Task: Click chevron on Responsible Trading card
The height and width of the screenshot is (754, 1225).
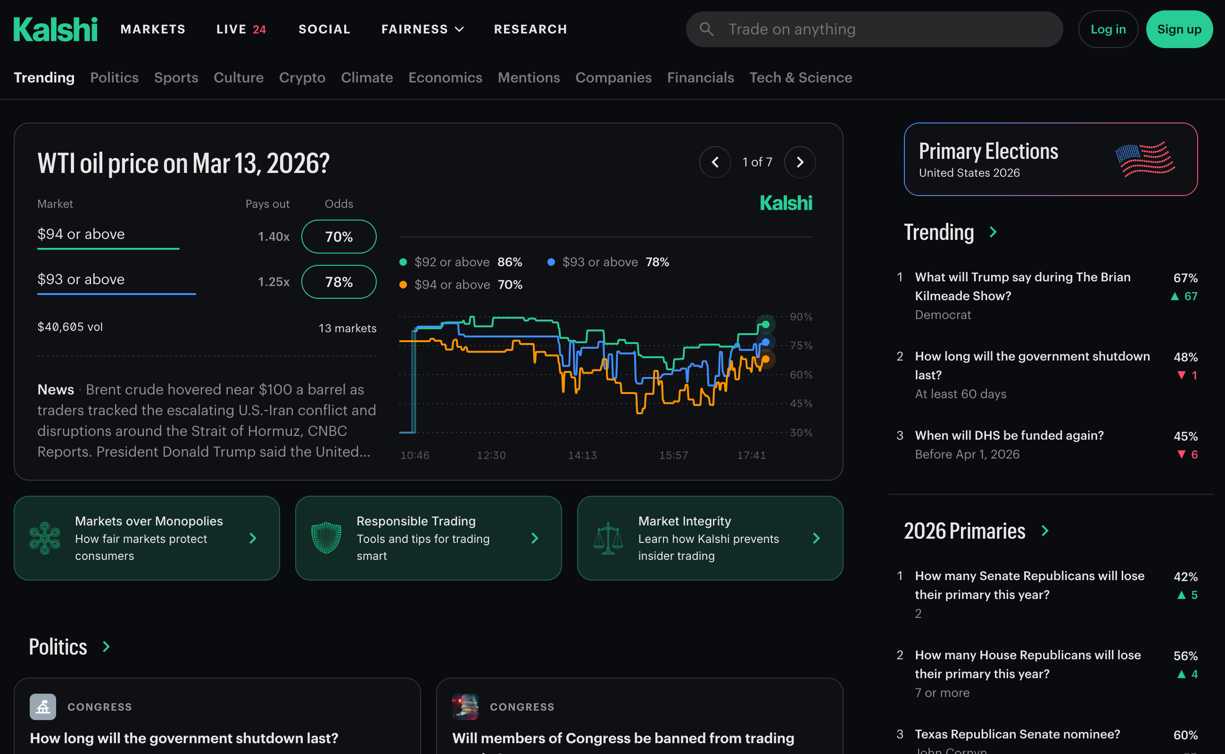Action: 535,538
